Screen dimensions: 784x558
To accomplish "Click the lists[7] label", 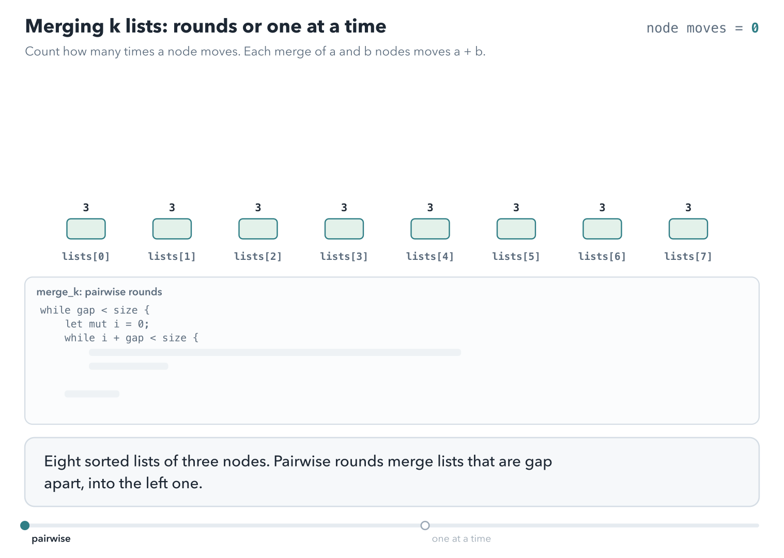I will click(x=688, y=256).
